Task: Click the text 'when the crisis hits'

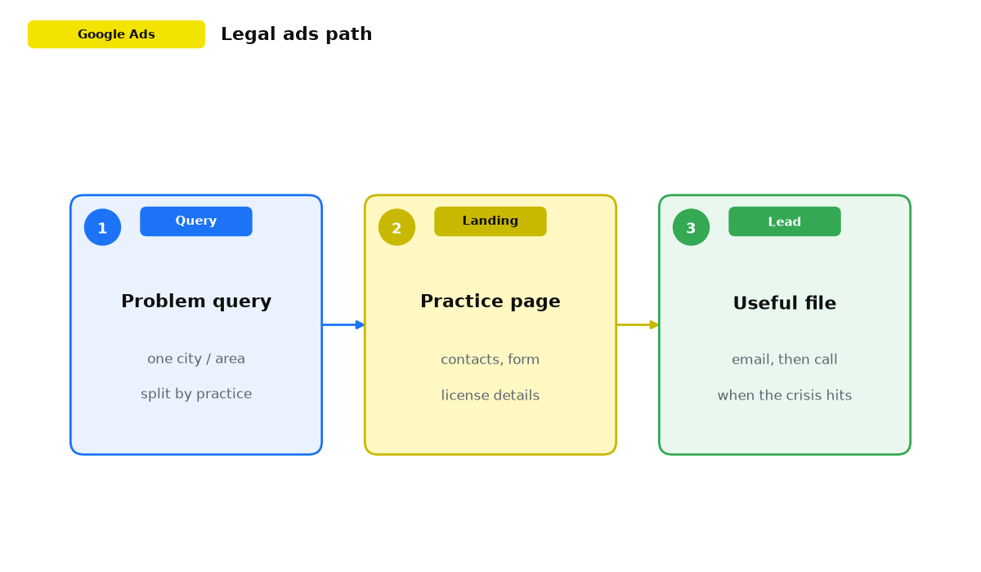Action: (x=785, y=395)
